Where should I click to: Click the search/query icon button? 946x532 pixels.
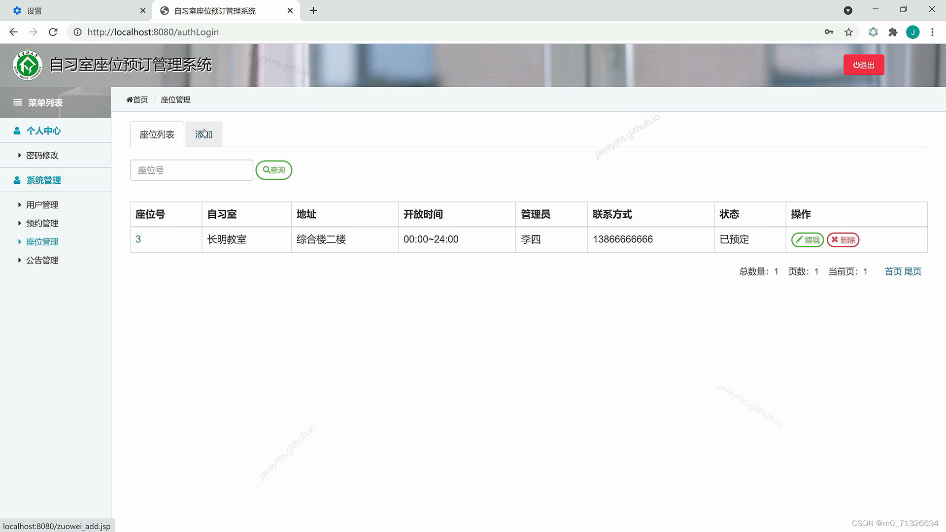click(273, 169)
